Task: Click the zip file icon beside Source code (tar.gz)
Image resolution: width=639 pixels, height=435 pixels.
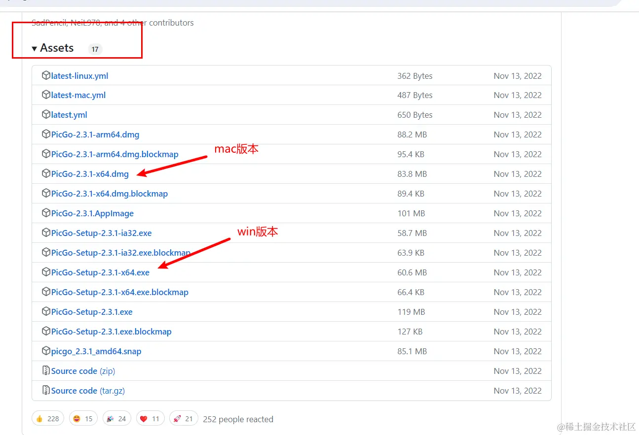Action: [46, 391]
